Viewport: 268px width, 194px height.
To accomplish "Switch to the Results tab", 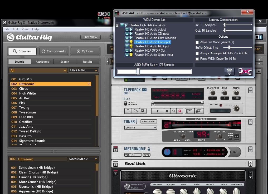I will coord(87,62).
